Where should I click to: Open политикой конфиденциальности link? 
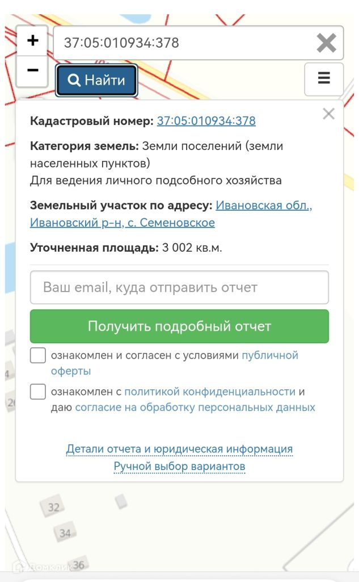tap(210, 392)
